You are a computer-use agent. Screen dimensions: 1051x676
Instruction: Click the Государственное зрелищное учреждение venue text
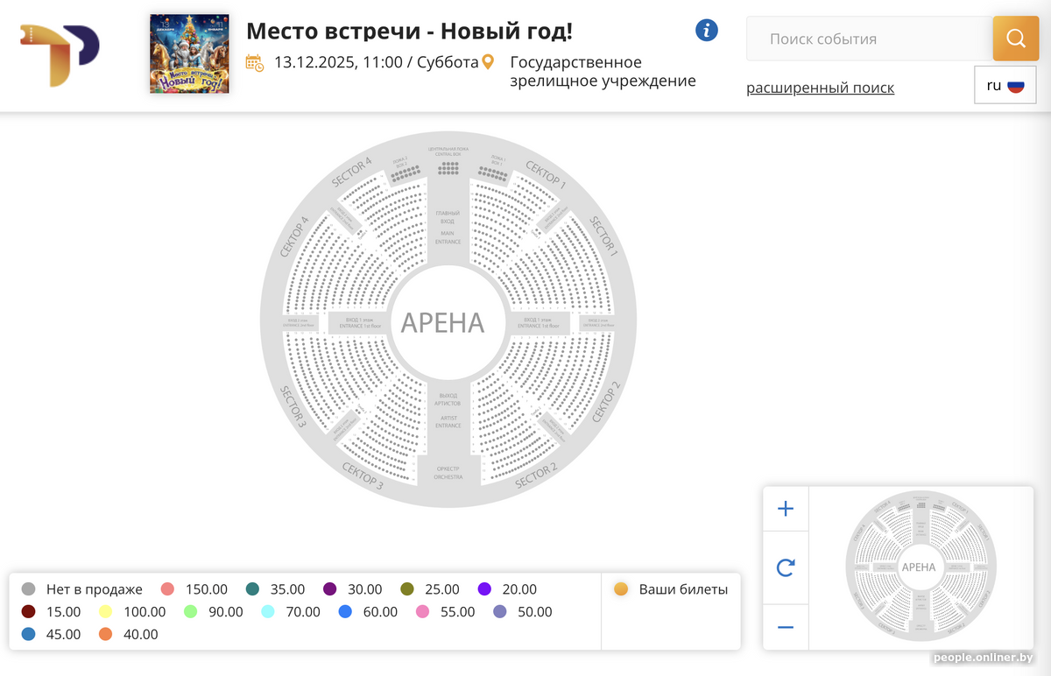[x=603, y=72]
